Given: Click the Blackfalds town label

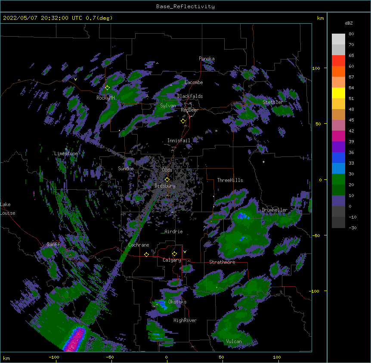Looking at the screenshot, I should click(x=190, y=96).
